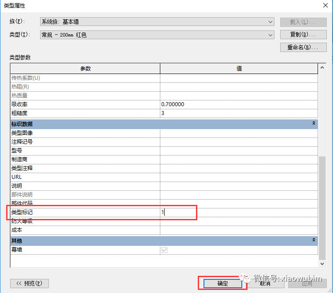Click the 型号 value cell
The image size is (333, 293).
[239, 151]
